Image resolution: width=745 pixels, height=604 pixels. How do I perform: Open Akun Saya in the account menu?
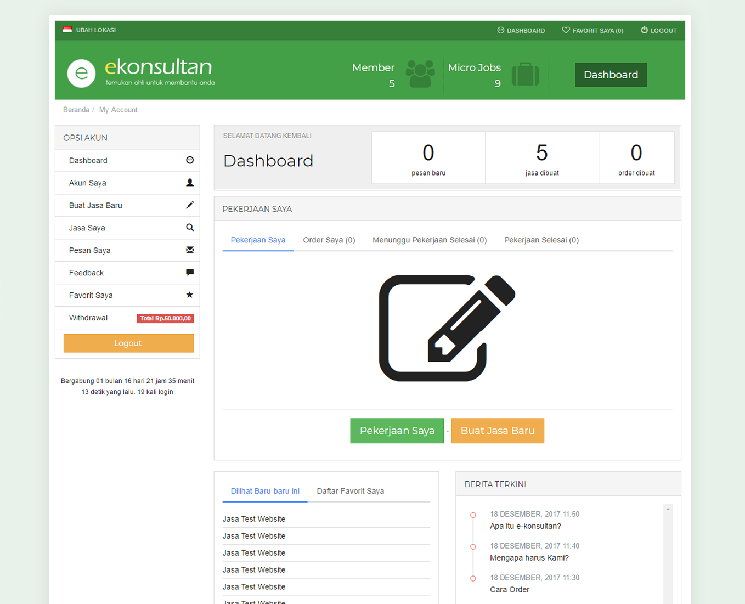(88, 183)
